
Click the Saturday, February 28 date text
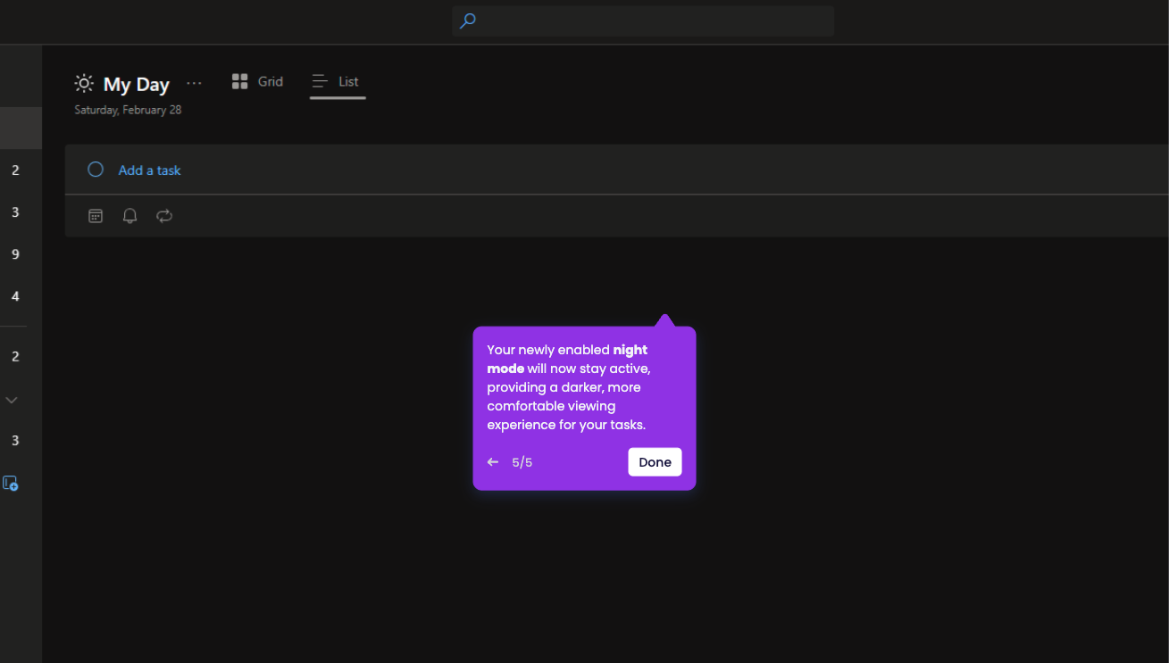pyautogui.click(x=128, y=110)
